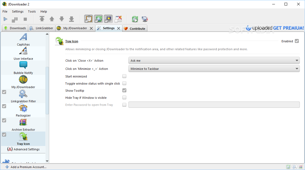The image size is (305, 170).
Task: Click uploaded GET PREMIUM banner
Action: (275, 28)
